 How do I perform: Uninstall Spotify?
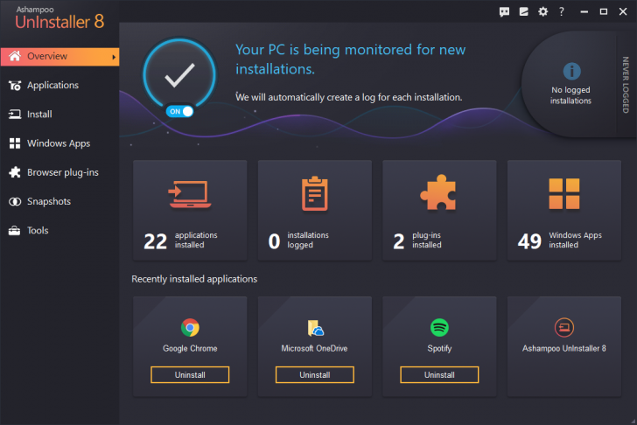coord(439,374)
